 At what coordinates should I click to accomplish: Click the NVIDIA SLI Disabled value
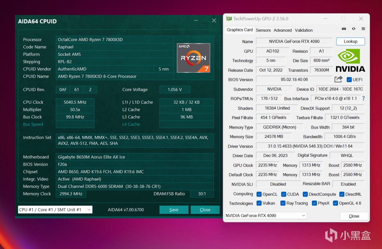click(x=278, y=184)
